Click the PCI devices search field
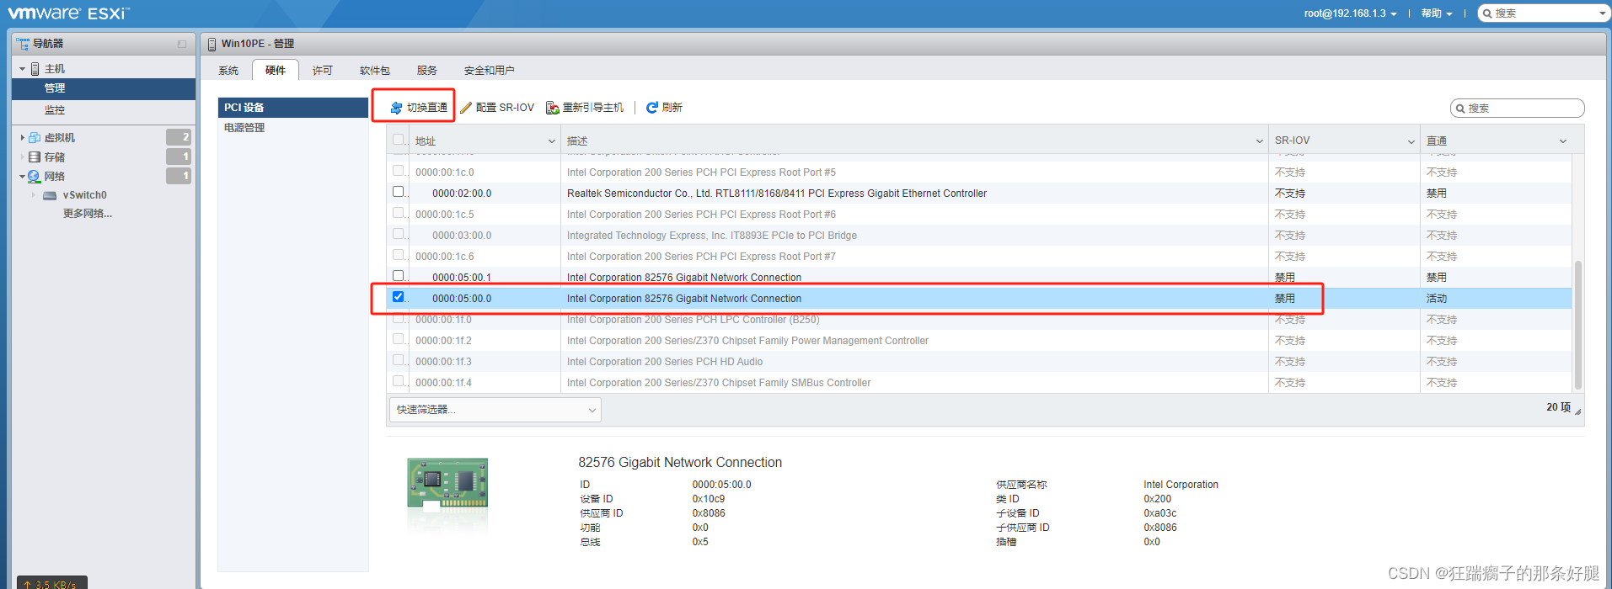 [1517, 109]
